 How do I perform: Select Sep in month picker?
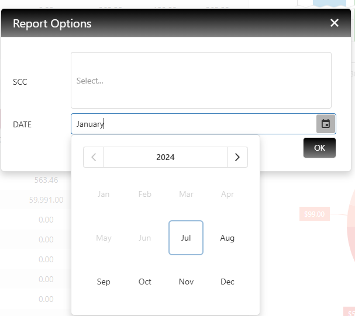click(104, 282)
